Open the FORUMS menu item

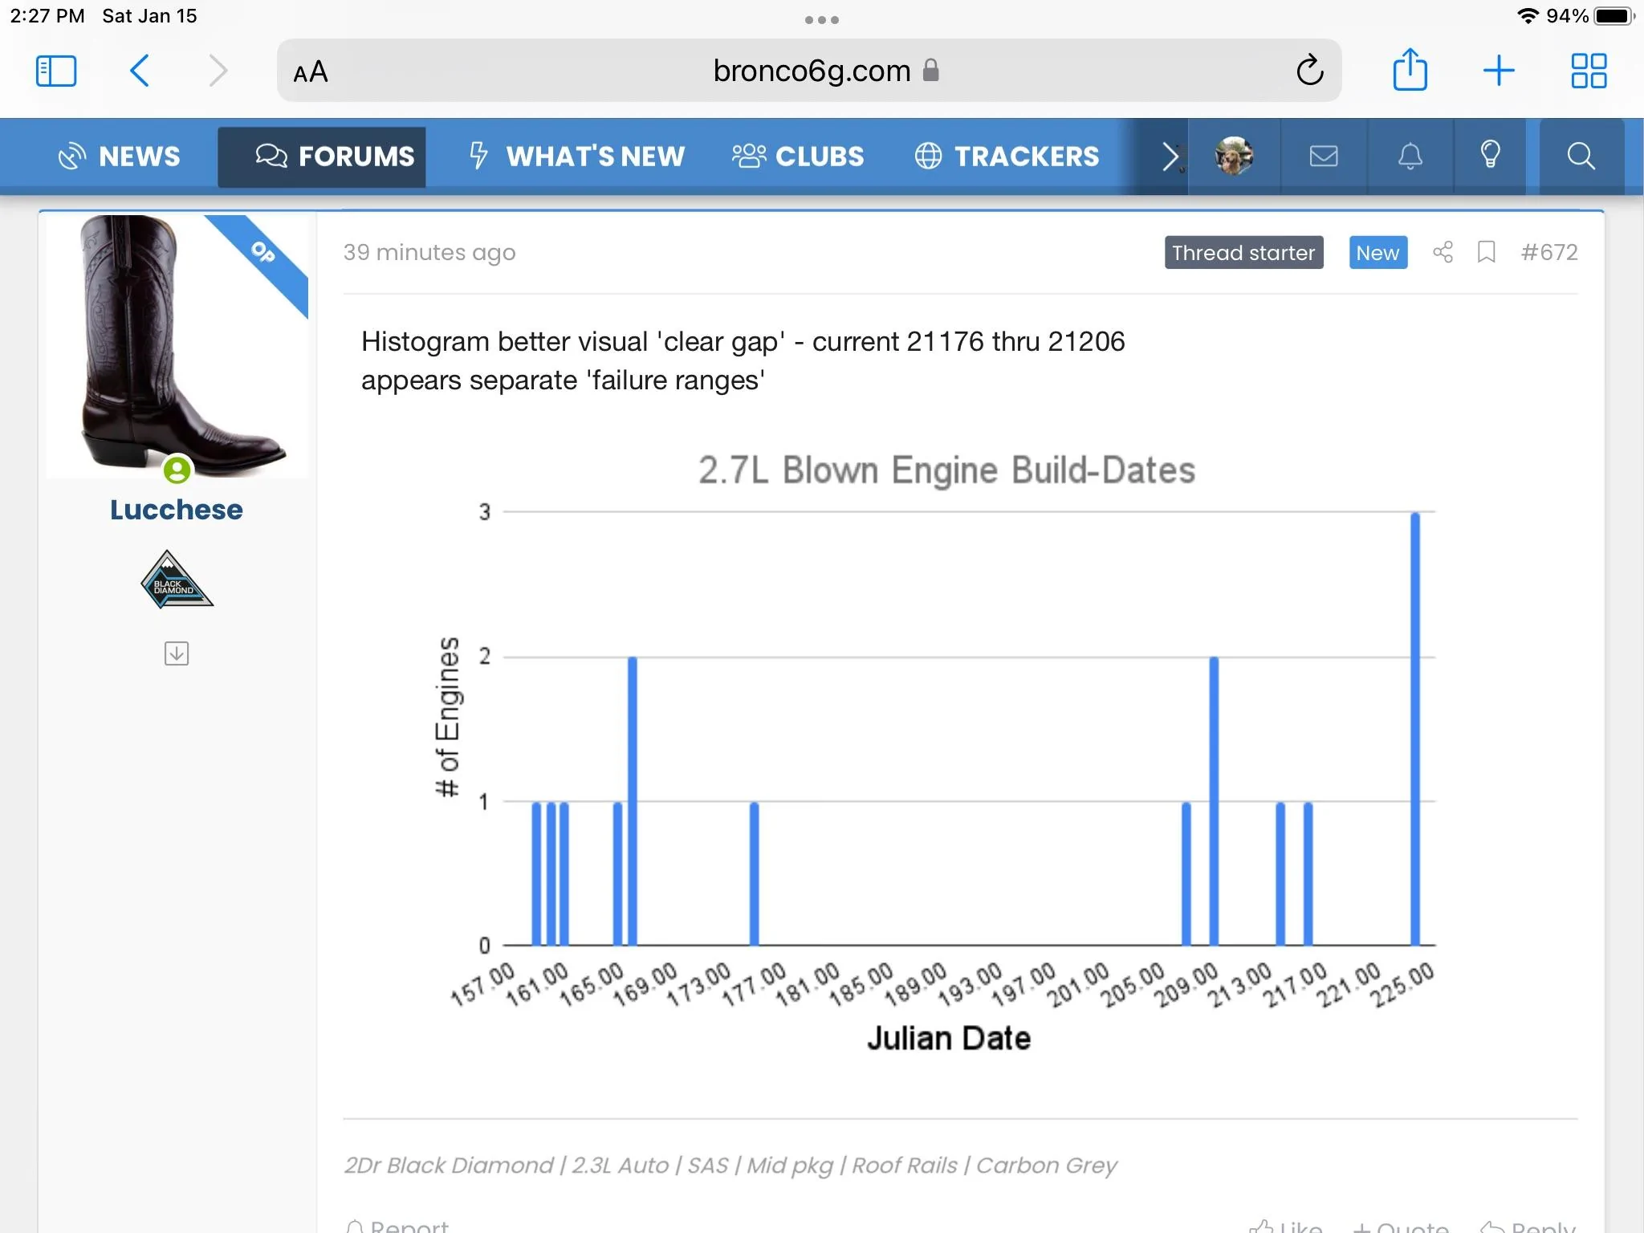(322, 156)
